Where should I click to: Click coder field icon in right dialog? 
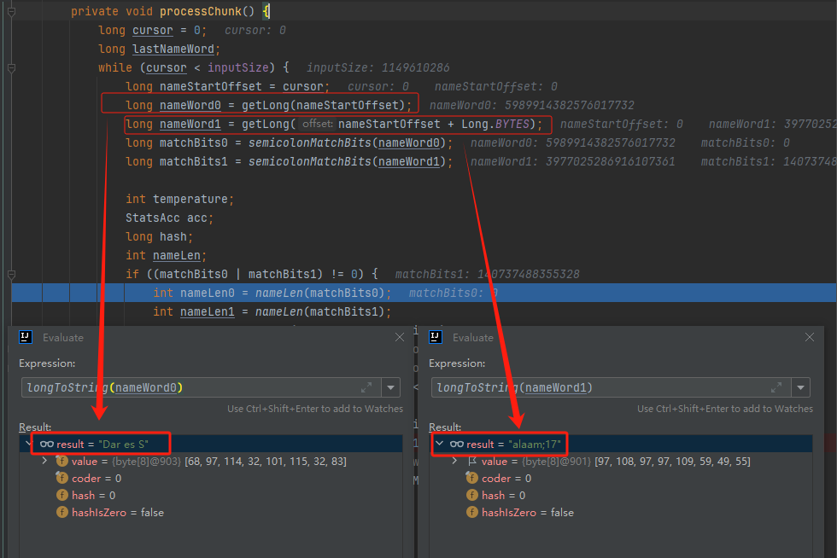pos(471,478)
